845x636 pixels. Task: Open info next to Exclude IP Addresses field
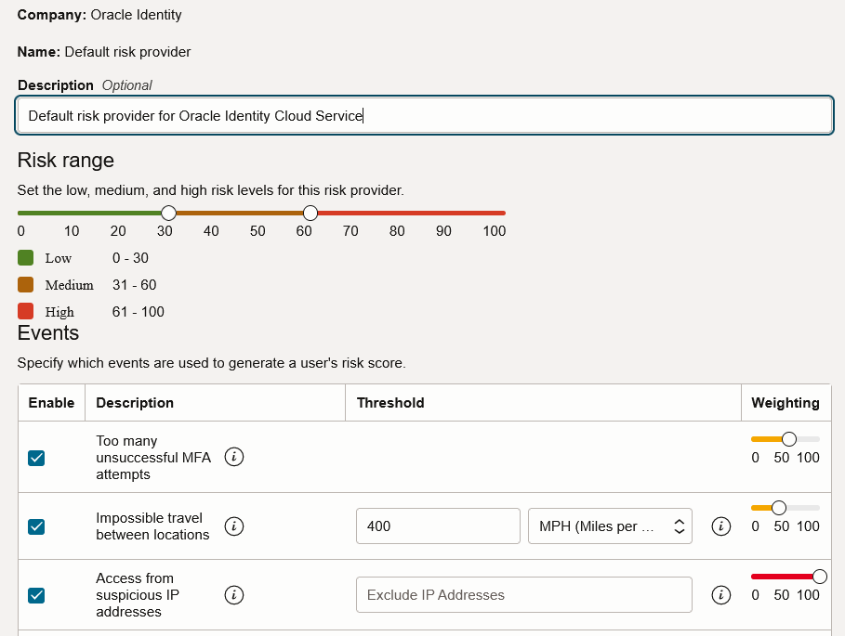click(x=721, y=594)
